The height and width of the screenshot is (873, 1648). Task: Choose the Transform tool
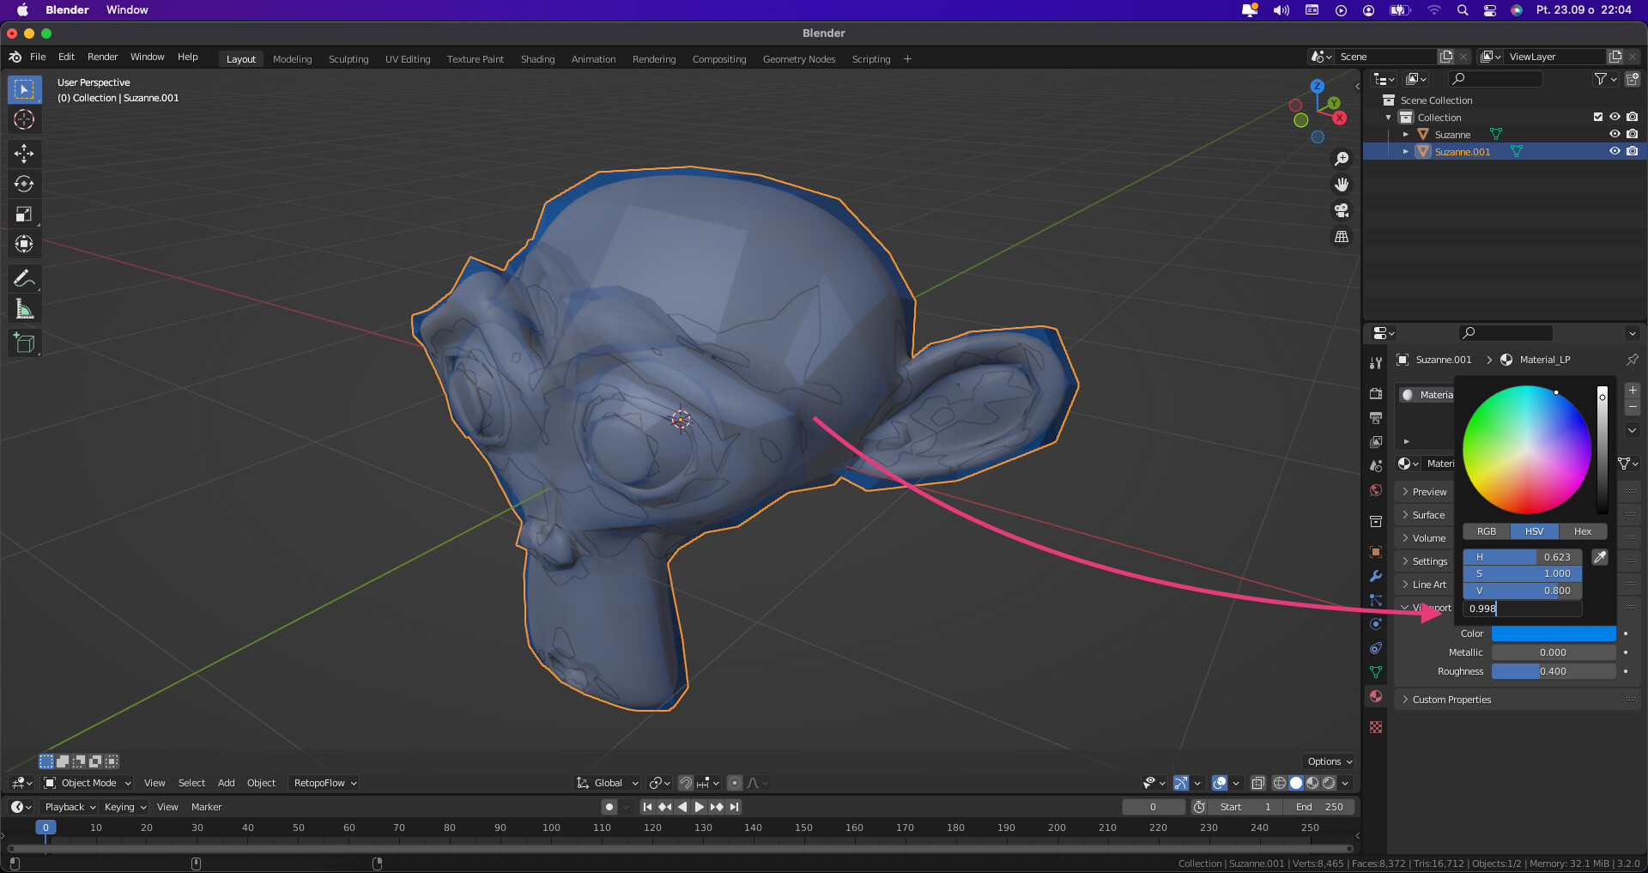[x=24, y=244]
